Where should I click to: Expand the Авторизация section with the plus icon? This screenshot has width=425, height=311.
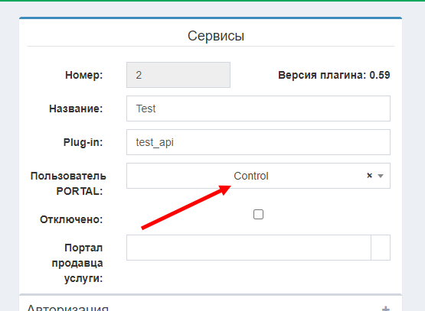[x=386, y=309]
